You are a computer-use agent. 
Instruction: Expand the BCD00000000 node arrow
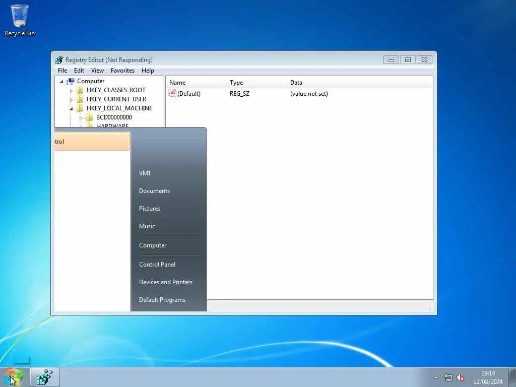point(81,118)
